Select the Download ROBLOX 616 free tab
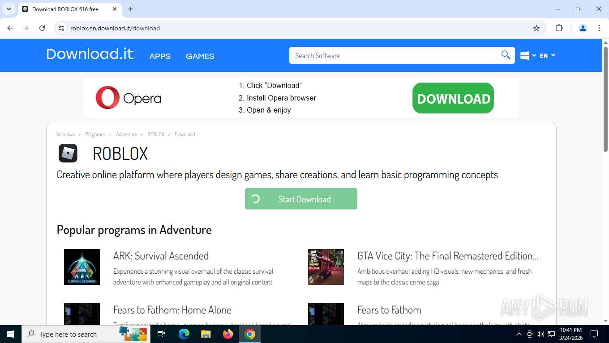The width and height of the screenshot is (609, 343). [x=69, y=9]
